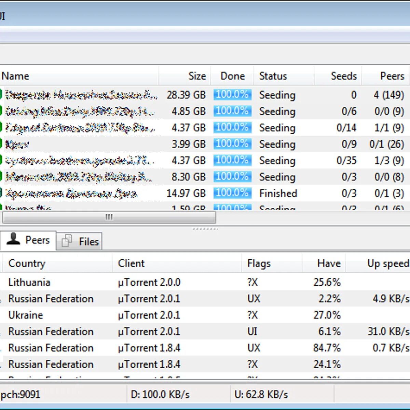Image resolution: width=410 pixels, height=410 pixels.
Task: Sort peers by the Flags column header
Action: click(x=272, y=263)
